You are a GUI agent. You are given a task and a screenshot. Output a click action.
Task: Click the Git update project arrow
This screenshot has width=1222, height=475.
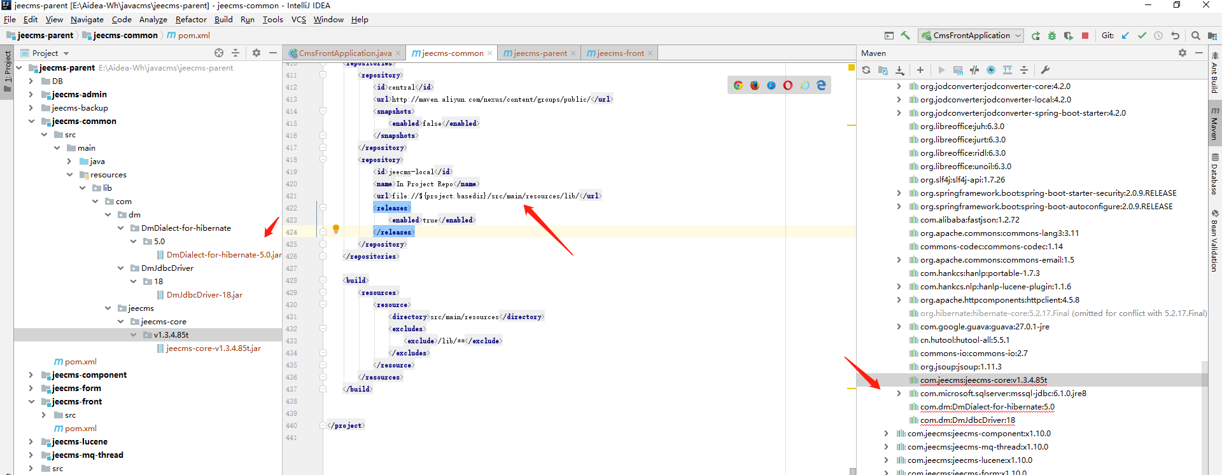coord(1125,36)
